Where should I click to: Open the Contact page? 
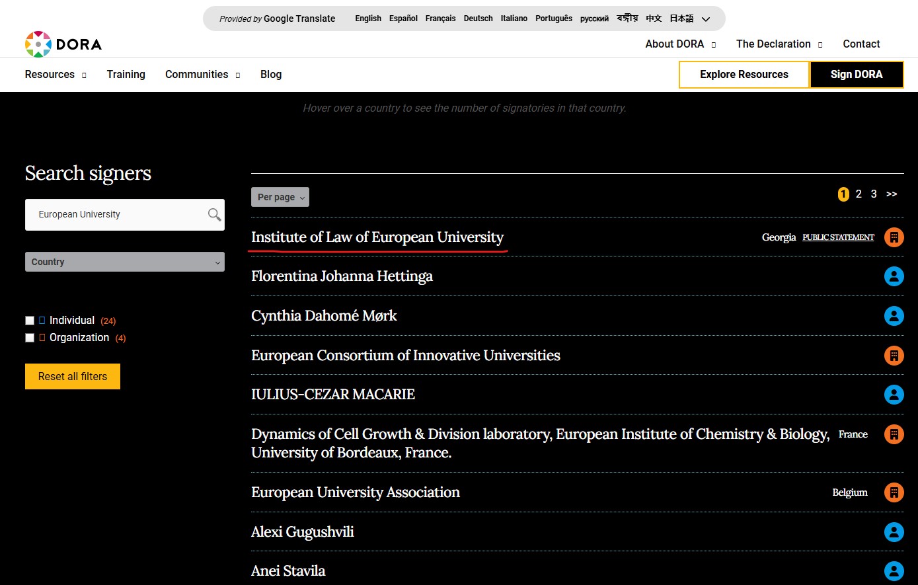point(861,44)
